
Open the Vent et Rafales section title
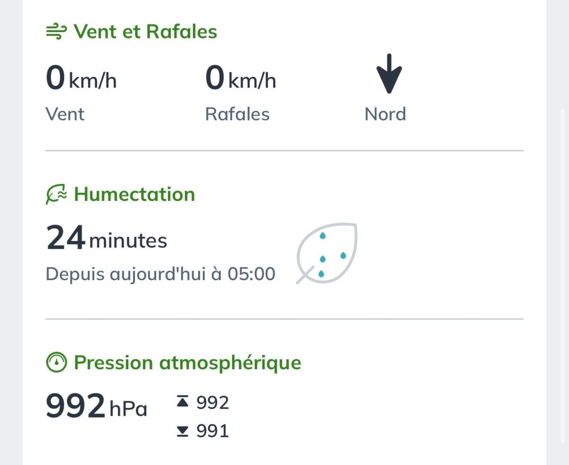(x=145, y=32)
